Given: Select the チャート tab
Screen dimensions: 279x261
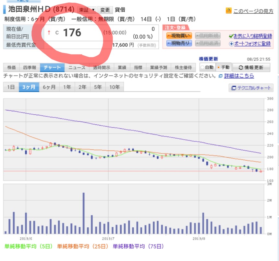Looking at the screenshot, I should pyautogui.click(x=52, y=67).
